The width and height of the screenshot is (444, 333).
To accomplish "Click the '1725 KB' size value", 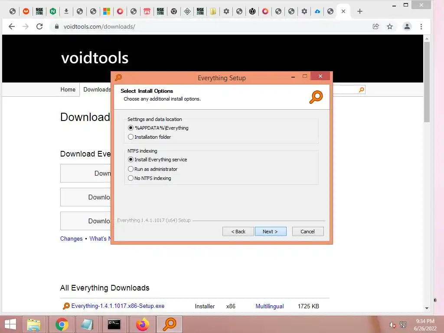I will (308, 306).
